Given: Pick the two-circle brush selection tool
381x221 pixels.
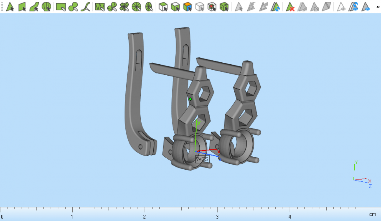Looking at the screenshot, I should point(73,7).
